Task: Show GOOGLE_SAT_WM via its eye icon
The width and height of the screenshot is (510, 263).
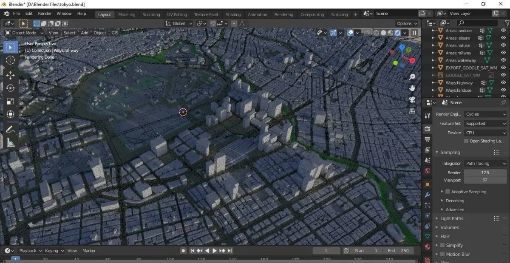Action: point(503,75)
